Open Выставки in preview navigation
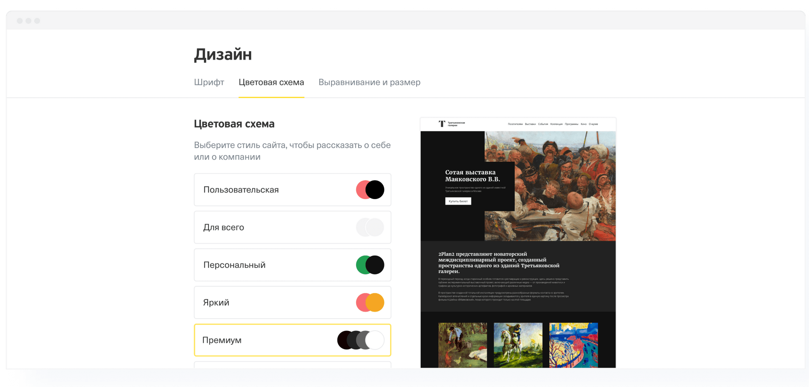 tap(530, 124)
